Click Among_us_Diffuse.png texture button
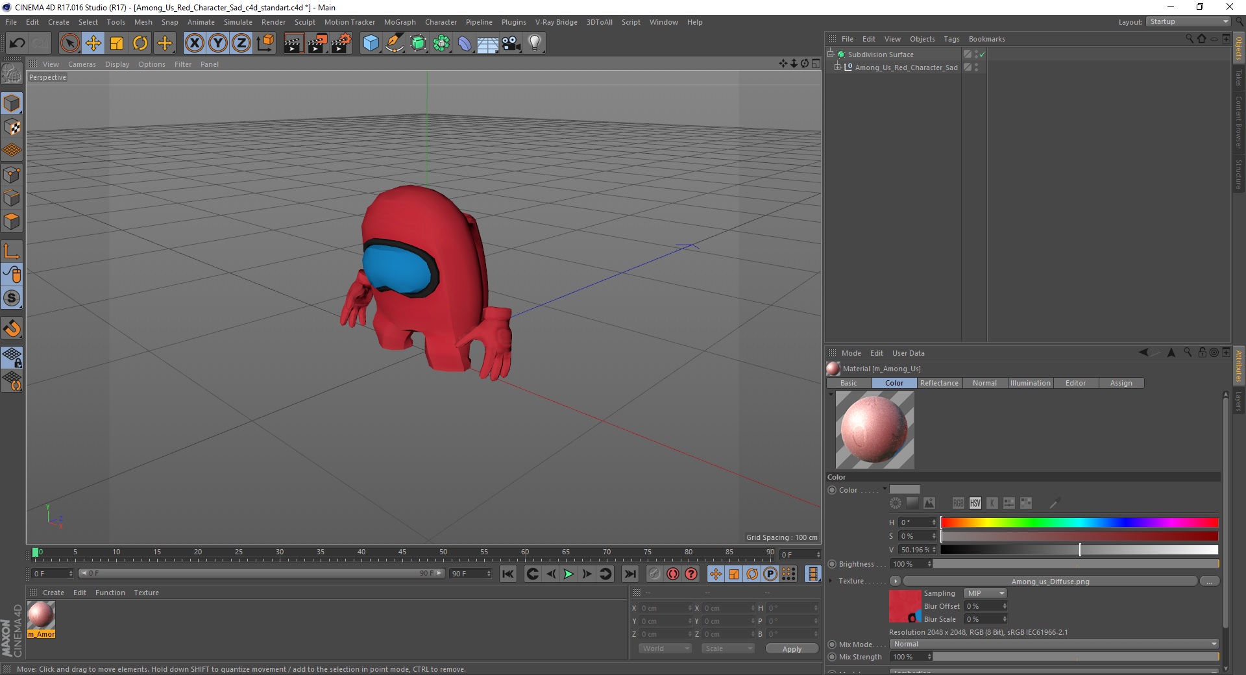 [1050, 581]
